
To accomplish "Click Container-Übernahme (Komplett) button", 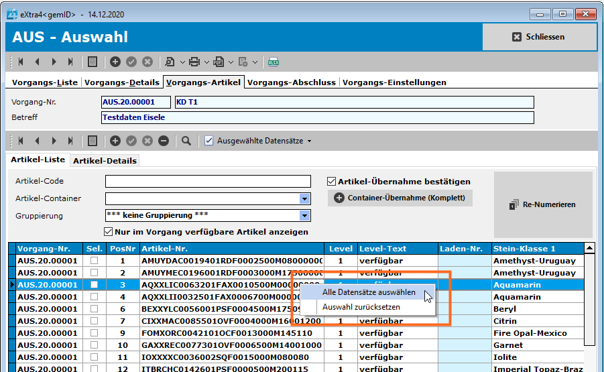I will (401, 198).
